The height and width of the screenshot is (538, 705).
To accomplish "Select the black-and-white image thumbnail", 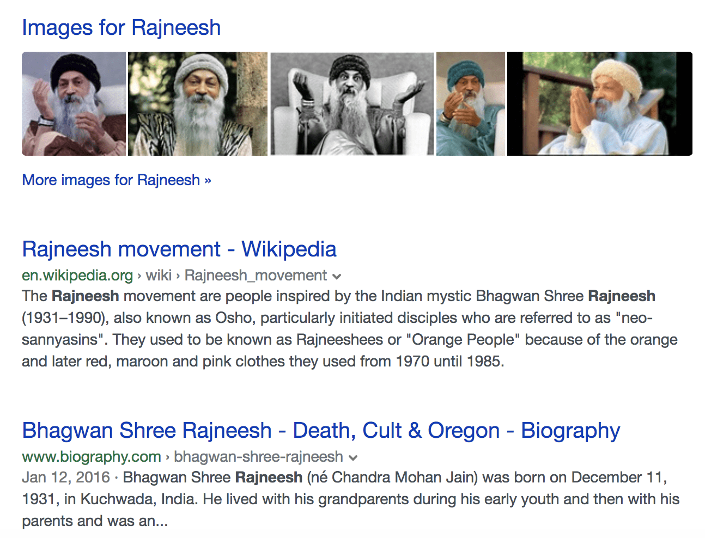I will point(352,103).
